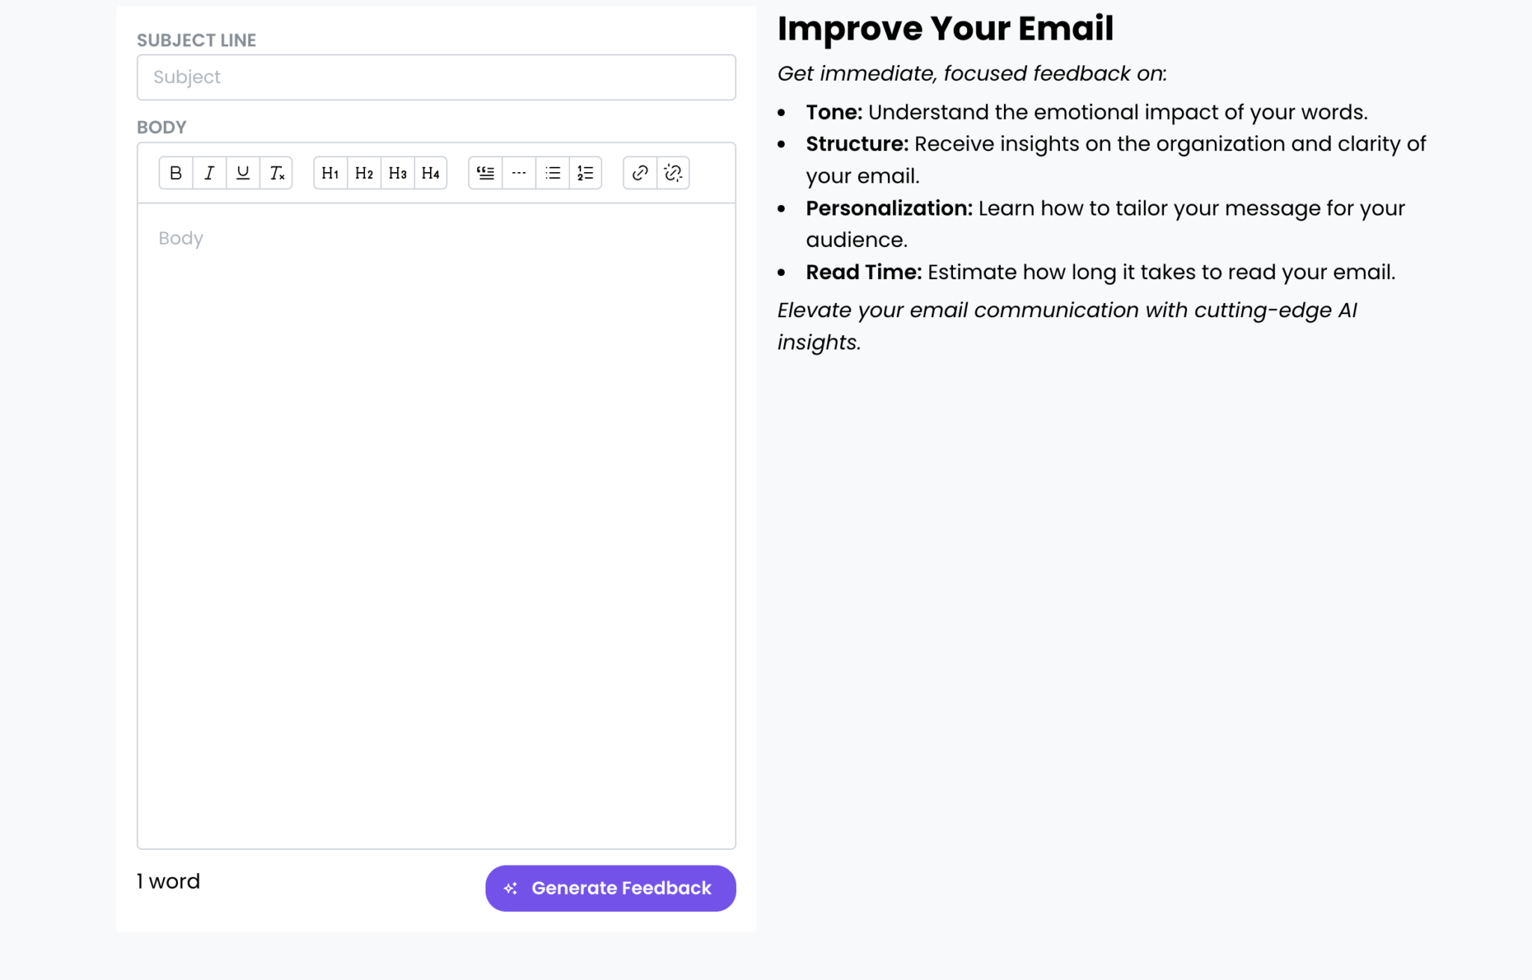Insert a hyperlink
1532x980 pixels.
(x=640, y=173)
